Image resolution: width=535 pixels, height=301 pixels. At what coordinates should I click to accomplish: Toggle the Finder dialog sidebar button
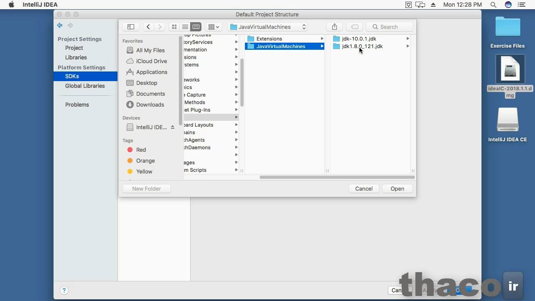pyautogui.click(x=131, y=27)
